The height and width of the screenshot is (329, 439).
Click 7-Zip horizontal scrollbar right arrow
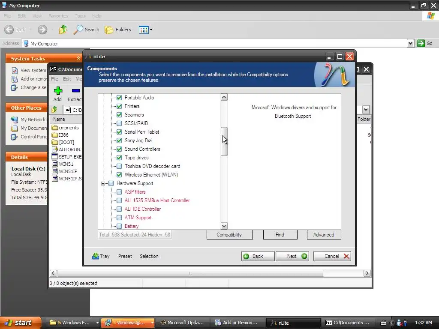367,273
